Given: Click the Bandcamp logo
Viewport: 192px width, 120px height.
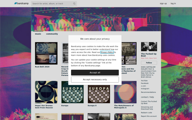Looking at the screenshot, I should (x=21, y=4).
